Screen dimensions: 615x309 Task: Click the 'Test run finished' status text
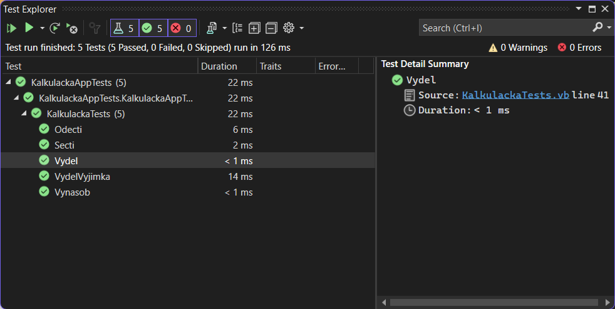[x=148, y=48]
